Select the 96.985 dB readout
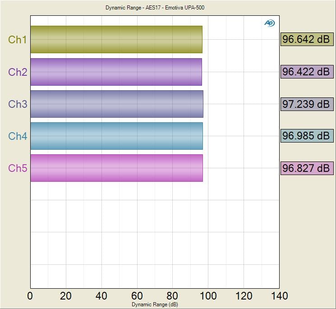 tap(306, 136)
